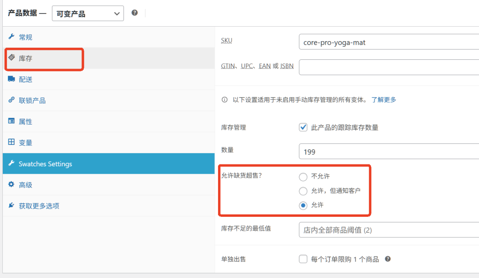Focus the 数量 stock quantity field
The height and width of the screenshot is (278, 479).
click(388, 151)
